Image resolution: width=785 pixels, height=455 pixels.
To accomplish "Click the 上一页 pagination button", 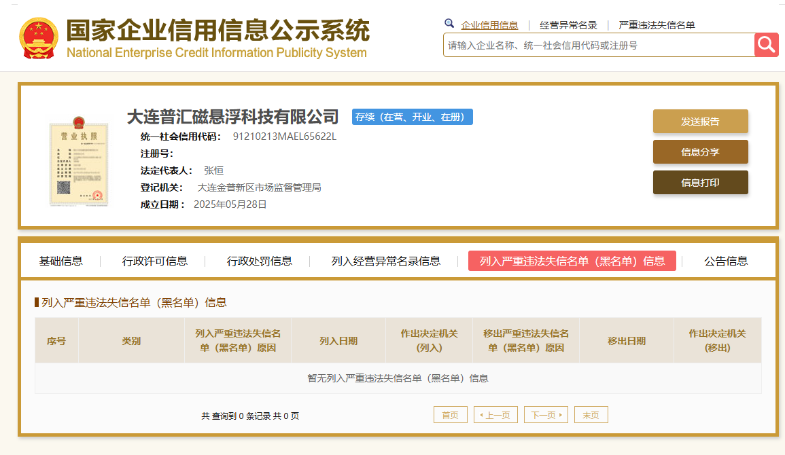I will tap(495, 415).
